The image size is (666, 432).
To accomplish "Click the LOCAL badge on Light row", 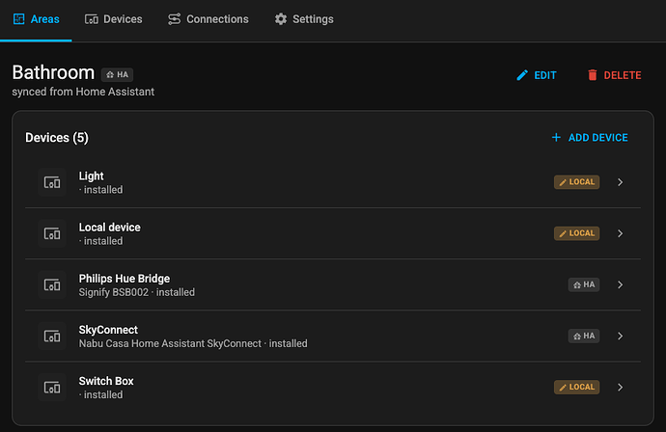I will (577, 182).
